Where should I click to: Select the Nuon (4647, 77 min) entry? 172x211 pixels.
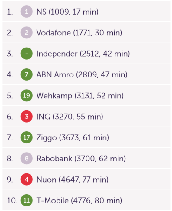click(86, 180)
